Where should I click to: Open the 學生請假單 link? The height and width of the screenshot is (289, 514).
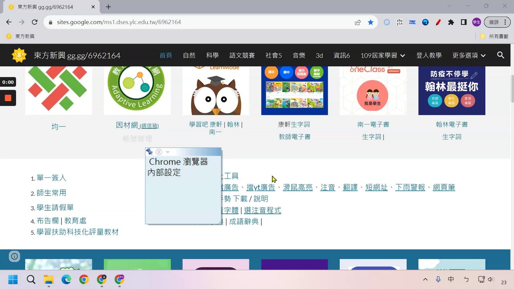pos(55,208)
